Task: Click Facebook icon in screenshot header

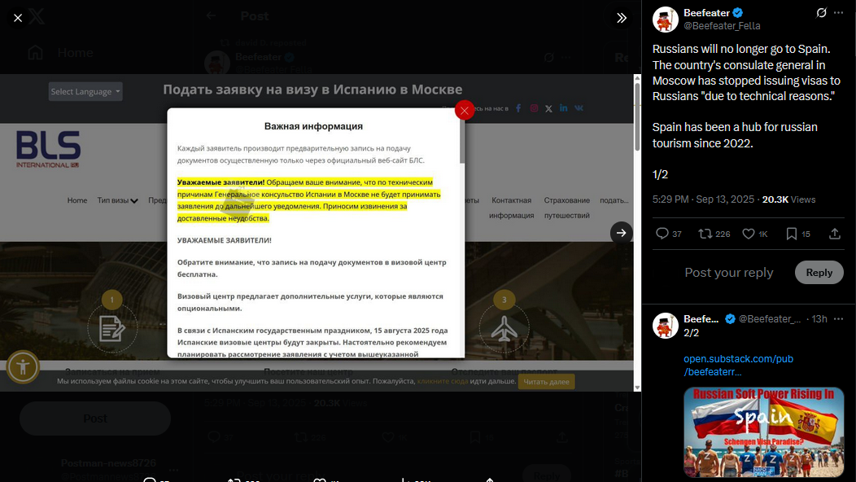Action: [518, 108]
